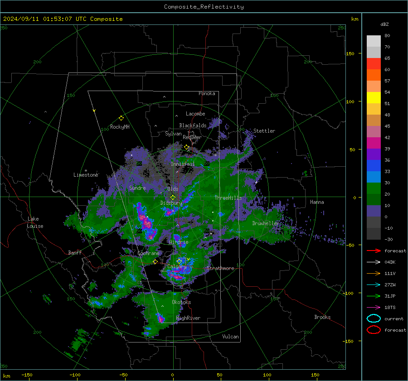Click the Lake Louise label
This screenshot has width=408, height=381.
click(35, 222)
